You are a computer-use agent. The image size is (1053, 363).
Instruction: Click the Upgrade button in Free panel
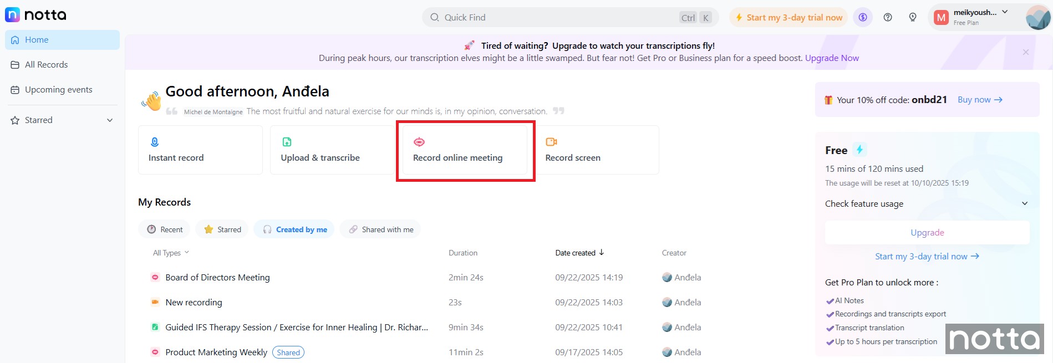pos(927,233)
